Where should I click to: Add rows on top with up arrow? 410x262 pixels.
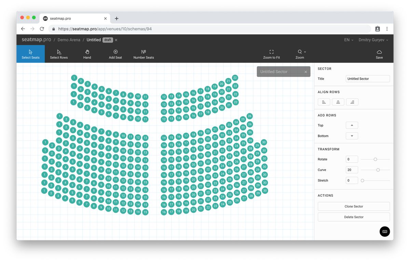coord(352,125)
